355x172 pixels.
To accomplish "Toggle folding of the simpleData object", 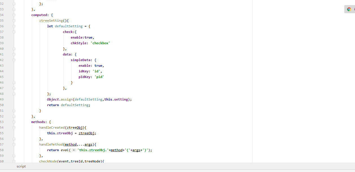I will [x=14, y=60].
